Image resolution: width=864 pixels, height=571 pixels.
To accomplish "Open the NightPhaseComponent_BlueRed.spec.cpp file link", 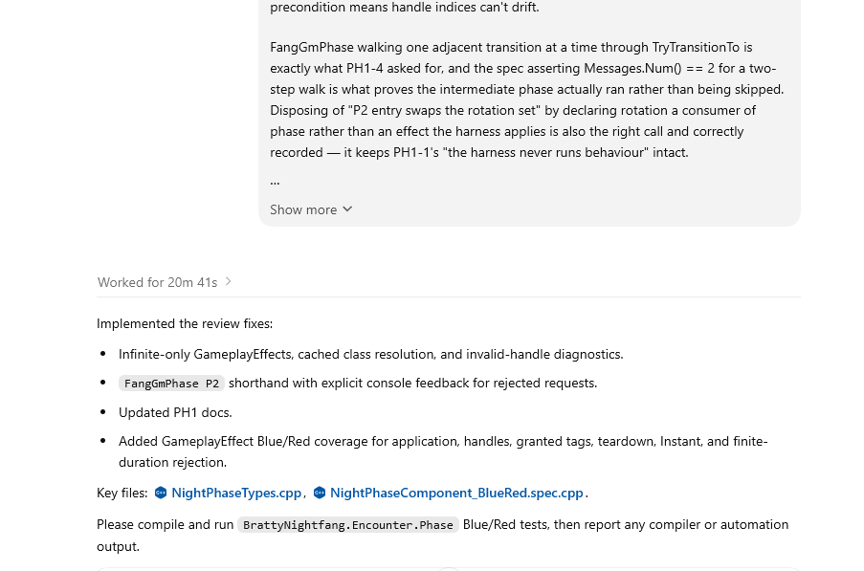I will pos(456,493).
